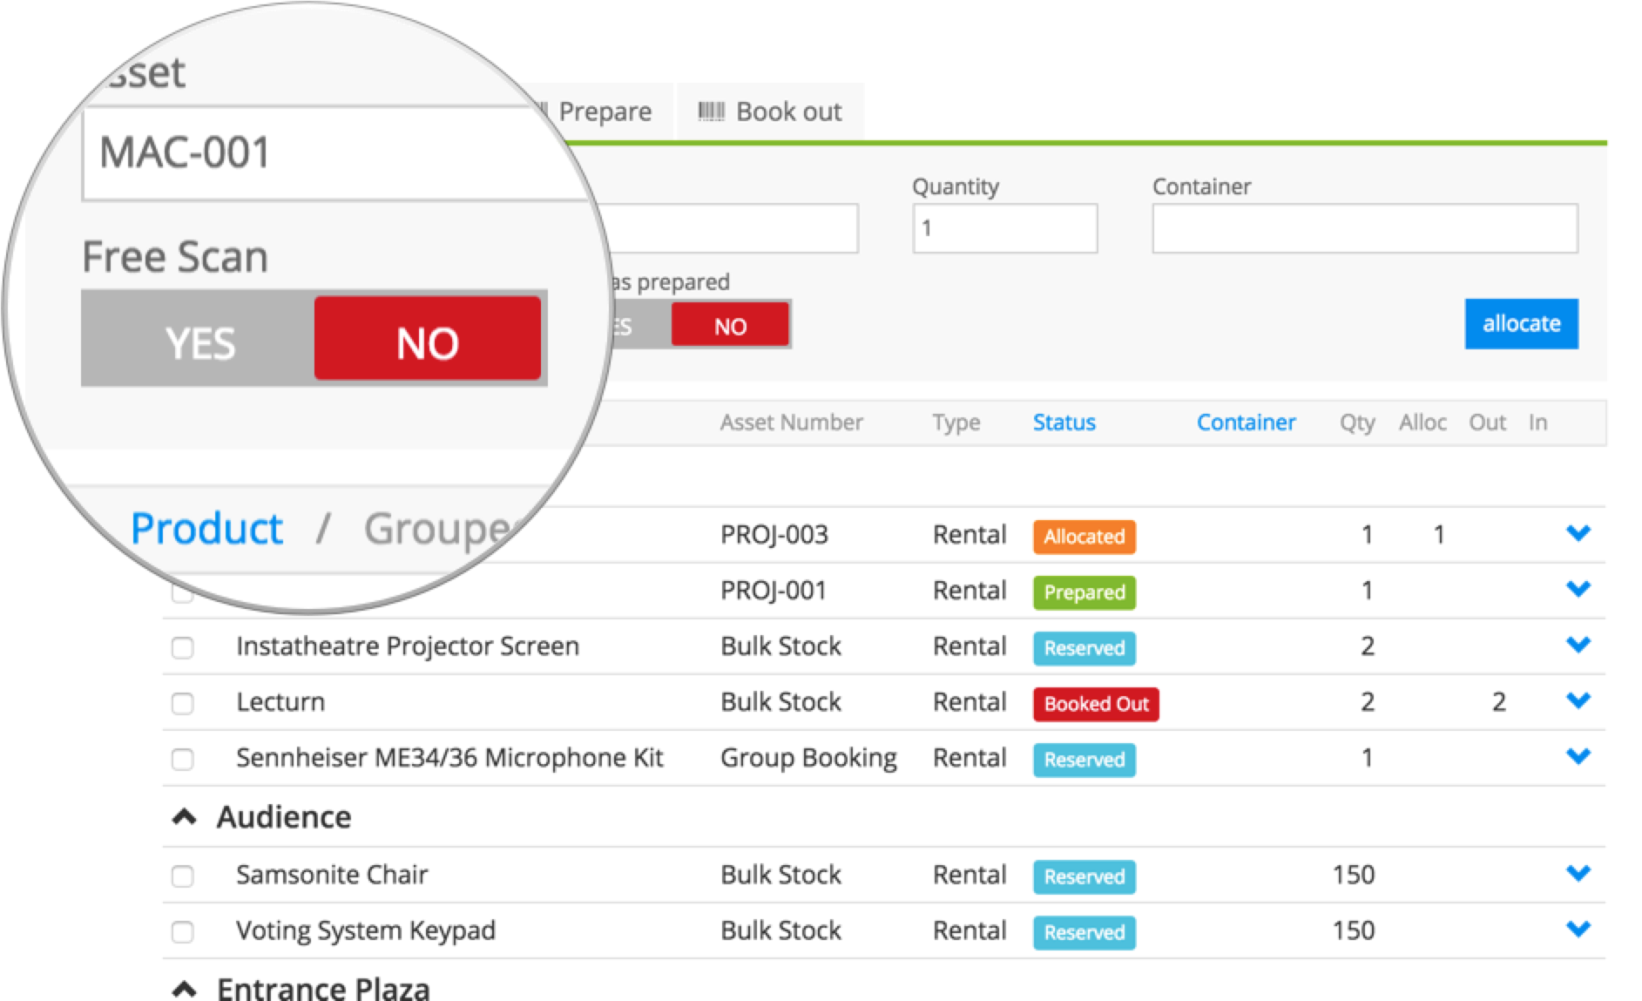Expand the dropdown arrow on the PROJ-003 row
The height and width of the screenshot is (1001, 1642).
[x=1578, y=533]
